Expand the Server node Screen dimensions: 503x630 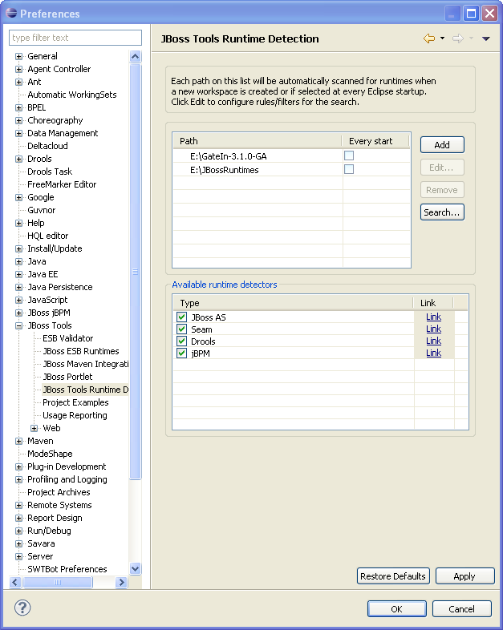18,556
